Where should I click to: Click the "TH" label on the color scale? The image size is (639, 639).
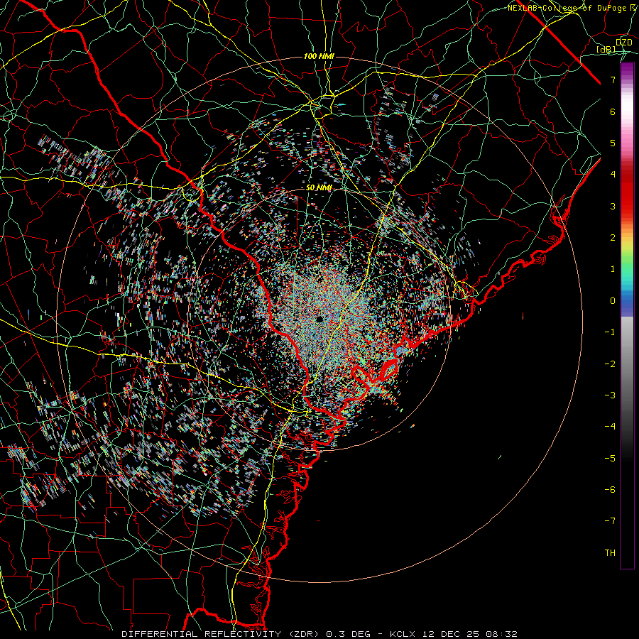[610, 553]
